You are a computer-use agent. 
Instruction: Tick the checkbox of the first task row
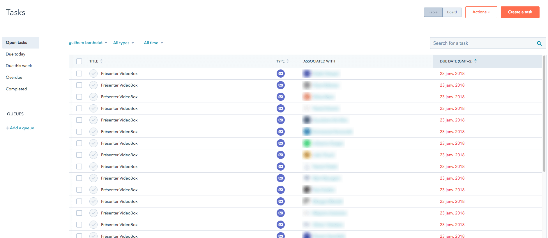pos(79,74)
